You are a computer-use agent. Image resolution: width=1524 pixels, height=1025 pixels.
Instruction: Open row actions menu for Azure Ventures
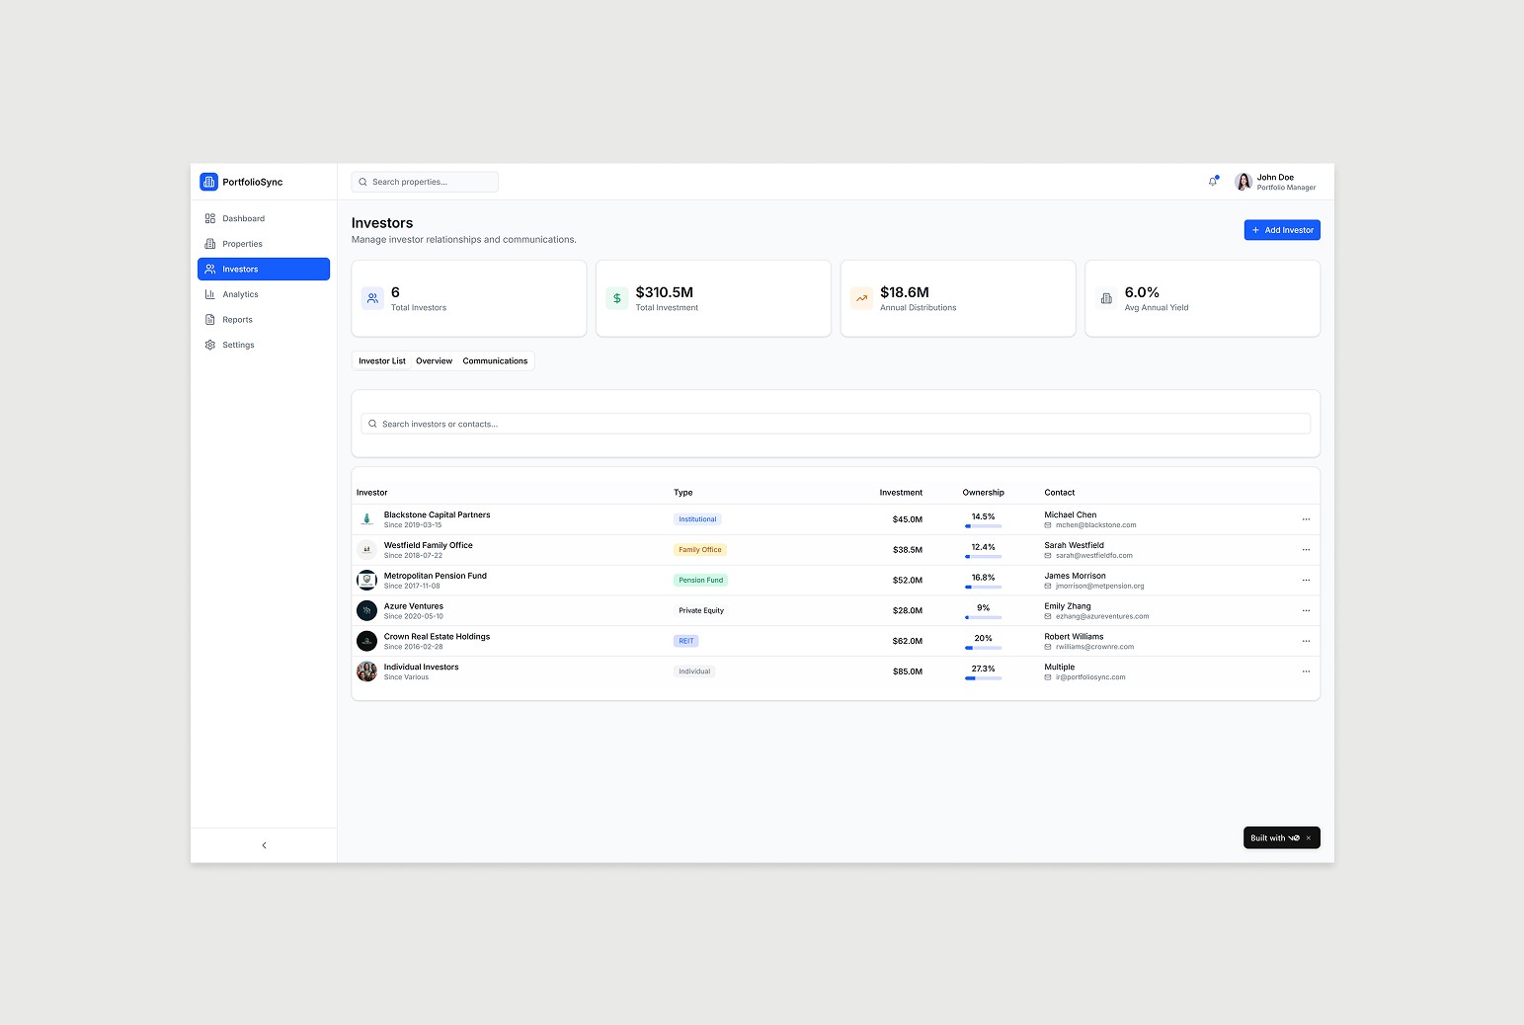(x=1306, y=611)
